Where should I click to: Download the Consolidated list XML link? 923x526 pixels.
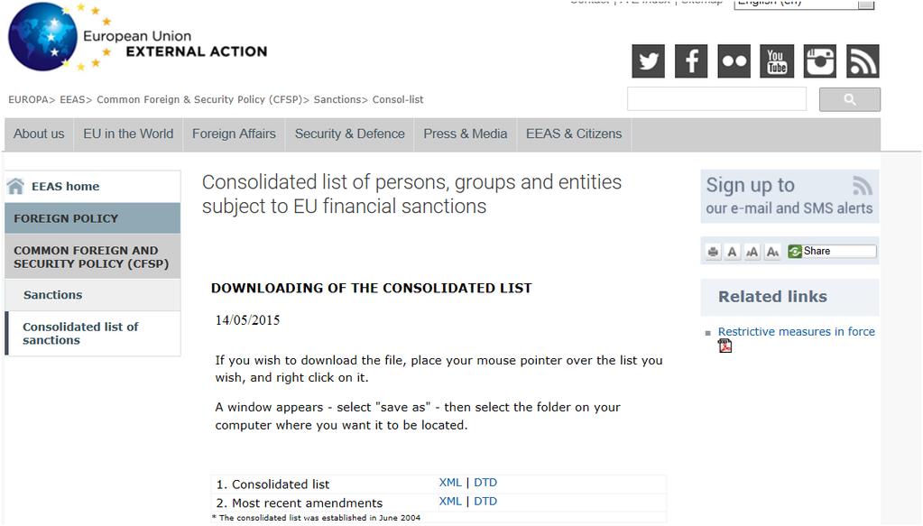click(450, 483)
